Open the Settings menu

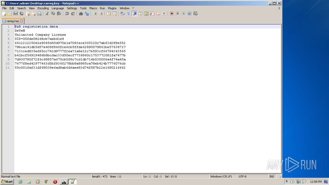click(72, 8)
